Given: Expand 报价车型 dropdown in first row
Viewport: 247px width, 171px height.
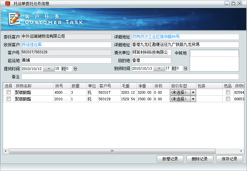Looking at the screenshot, I should click(x=193, y=92).
